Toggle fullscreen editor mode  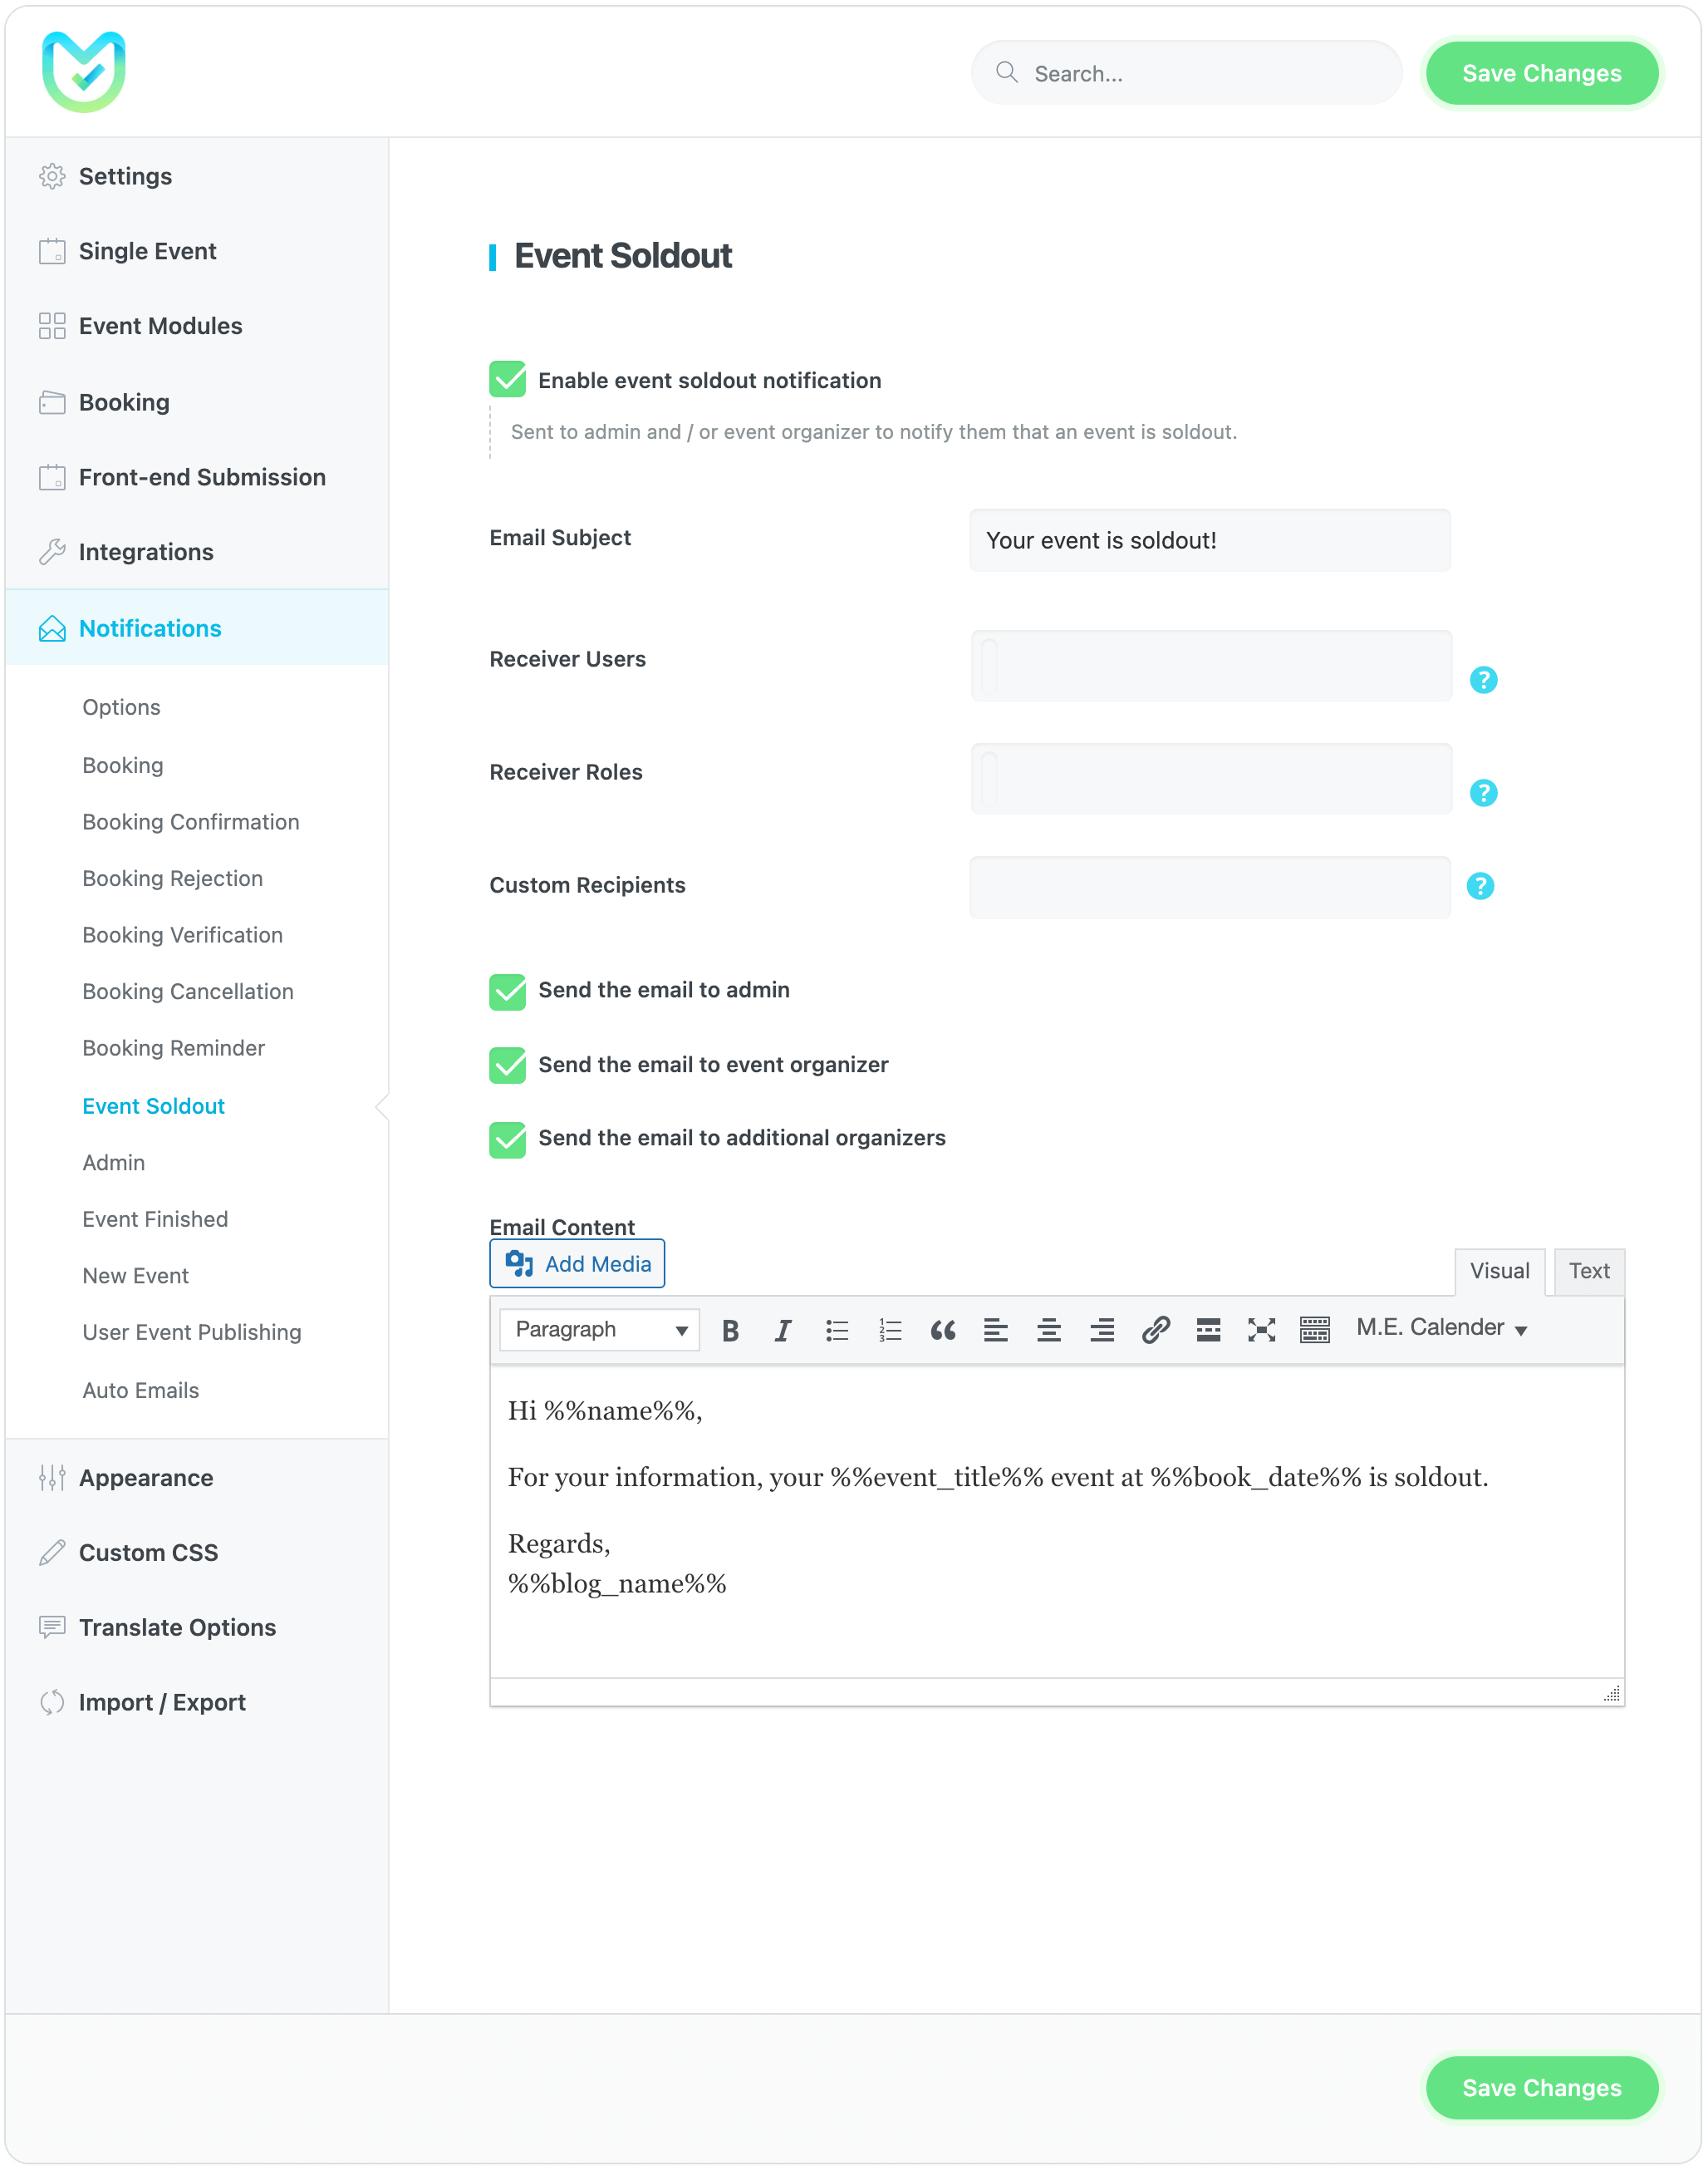(1261, 1330)
